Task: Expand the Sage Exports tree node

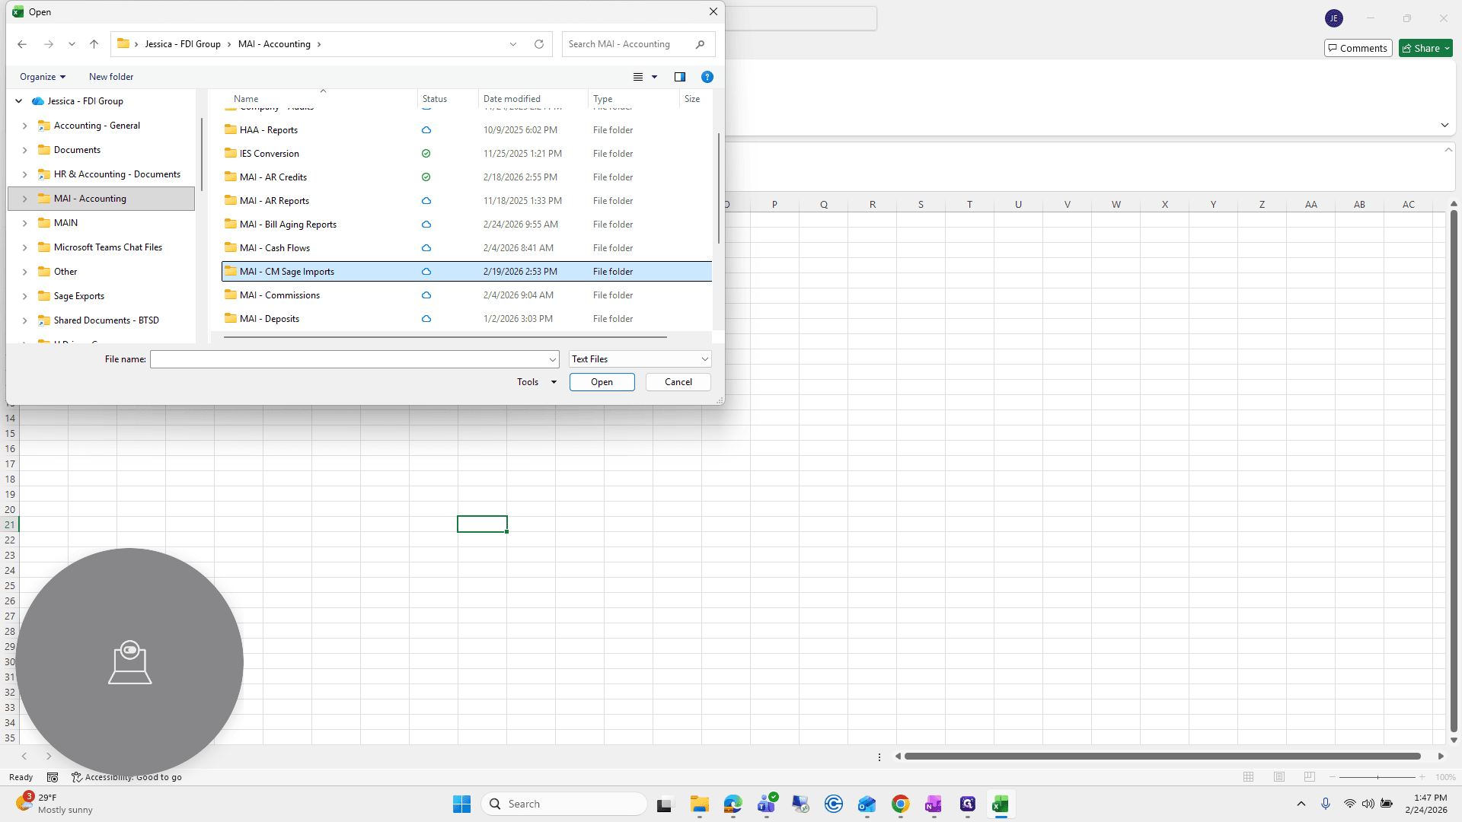Action: coord(24,296)
